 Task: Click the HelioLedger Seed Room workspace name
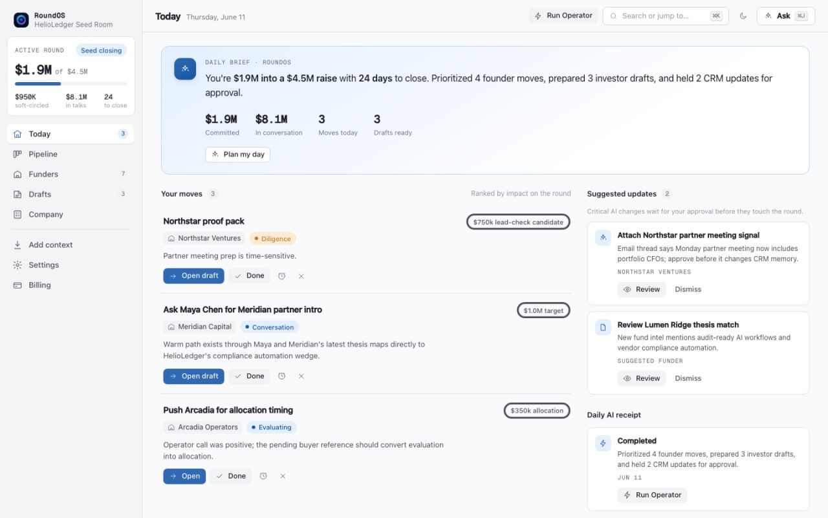coord(74,25)
